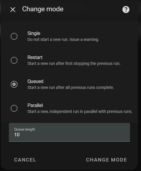Click the Change mode dialog title
Viewport: 141px width, 171px height.
tap(43, 9)
